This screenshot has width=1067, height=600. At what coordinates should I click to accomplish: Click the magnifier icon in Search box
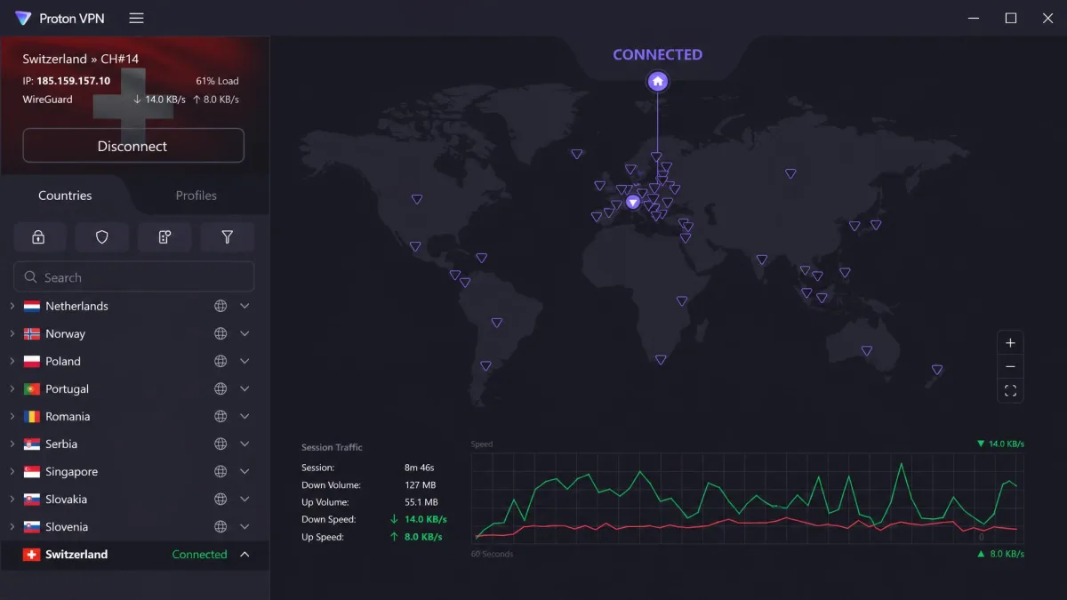(x=31, y=277)
